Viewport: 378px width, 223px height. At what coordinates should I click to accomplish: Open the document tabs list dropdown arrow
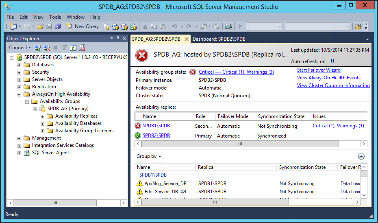pos(367,39)
